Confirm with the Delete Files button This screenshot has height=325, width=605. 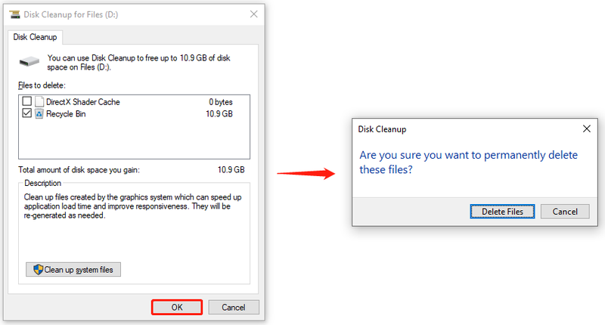point(502,212)
